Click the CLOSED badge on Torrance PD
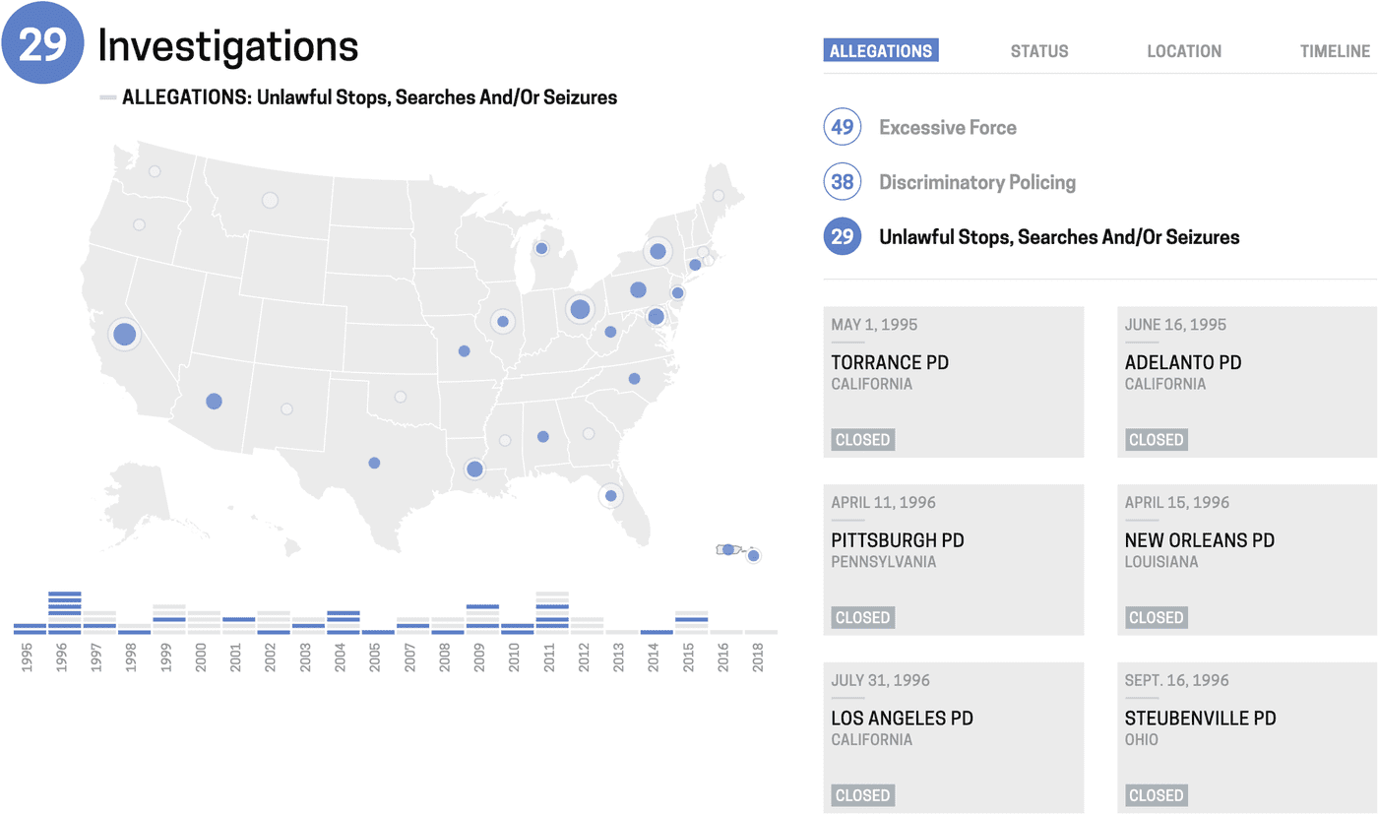This screenshot has height=814, width=1378. tap(863, 440)
